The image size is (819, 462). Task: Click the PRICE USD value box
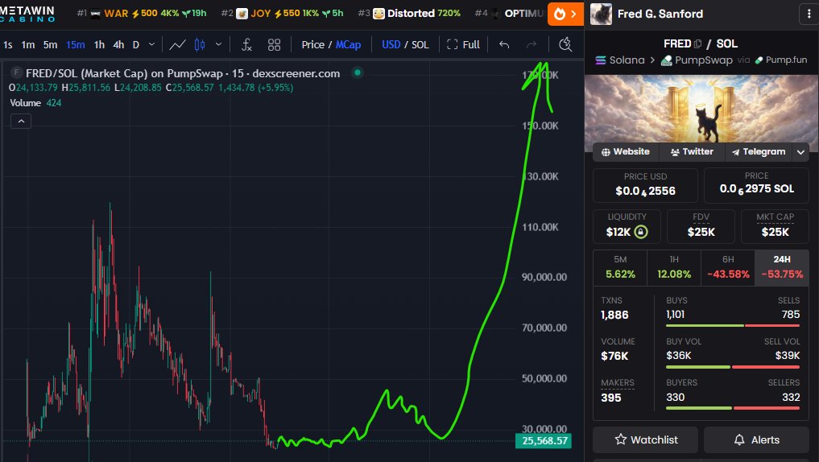pos(645,185)
